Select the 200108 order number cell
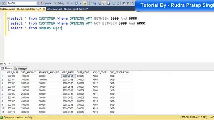Image resolution: width=214 pixels, height=120 pixels. [x=11, y=105]
